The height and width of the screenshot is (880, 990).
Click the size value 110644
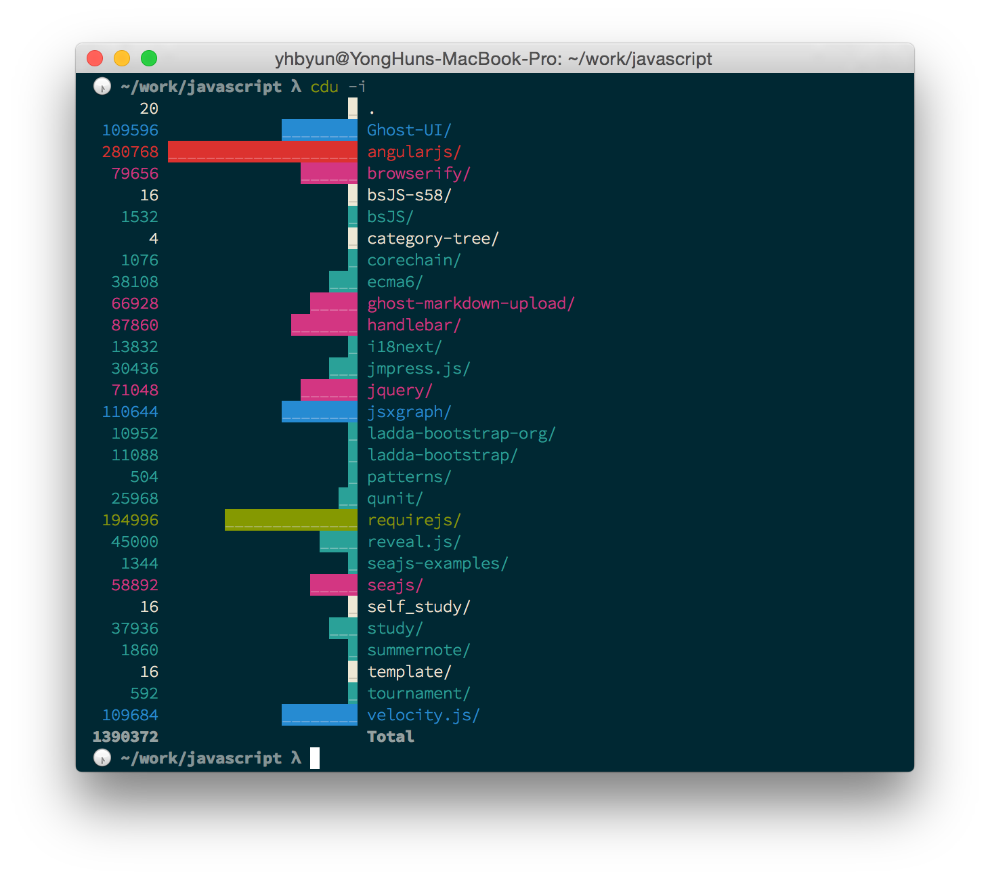[x=130, y=412]
